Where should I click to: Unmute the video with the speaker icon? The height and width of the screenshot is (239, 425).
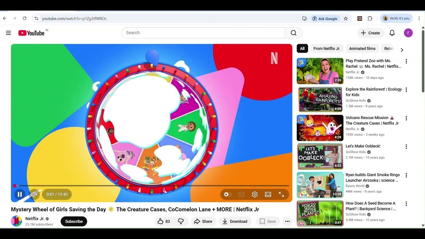coord(34,195)
